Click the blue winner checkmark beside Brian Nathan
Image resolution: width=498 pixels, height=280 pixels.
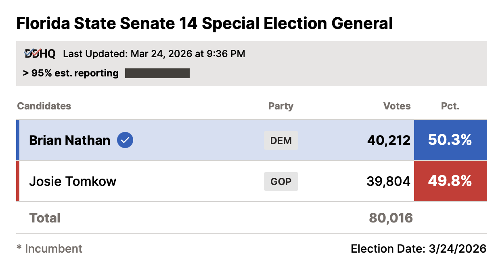point(125,140)
